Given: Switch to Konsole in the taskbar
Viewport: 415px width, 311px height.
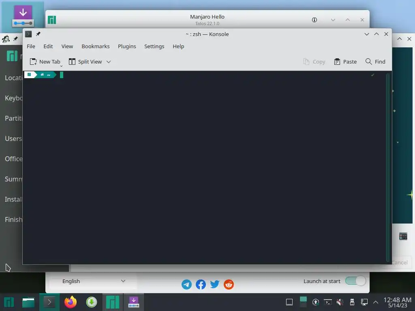Looking at the screenshot, I should click(49, 302).
